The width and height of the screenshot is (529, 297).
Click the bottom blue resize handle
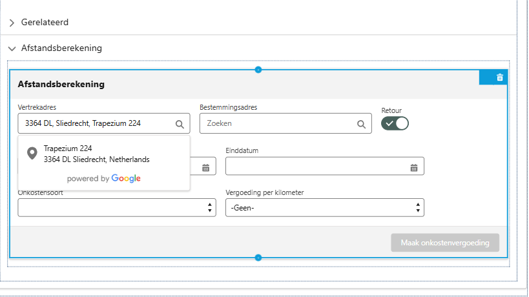pos(258,258)
